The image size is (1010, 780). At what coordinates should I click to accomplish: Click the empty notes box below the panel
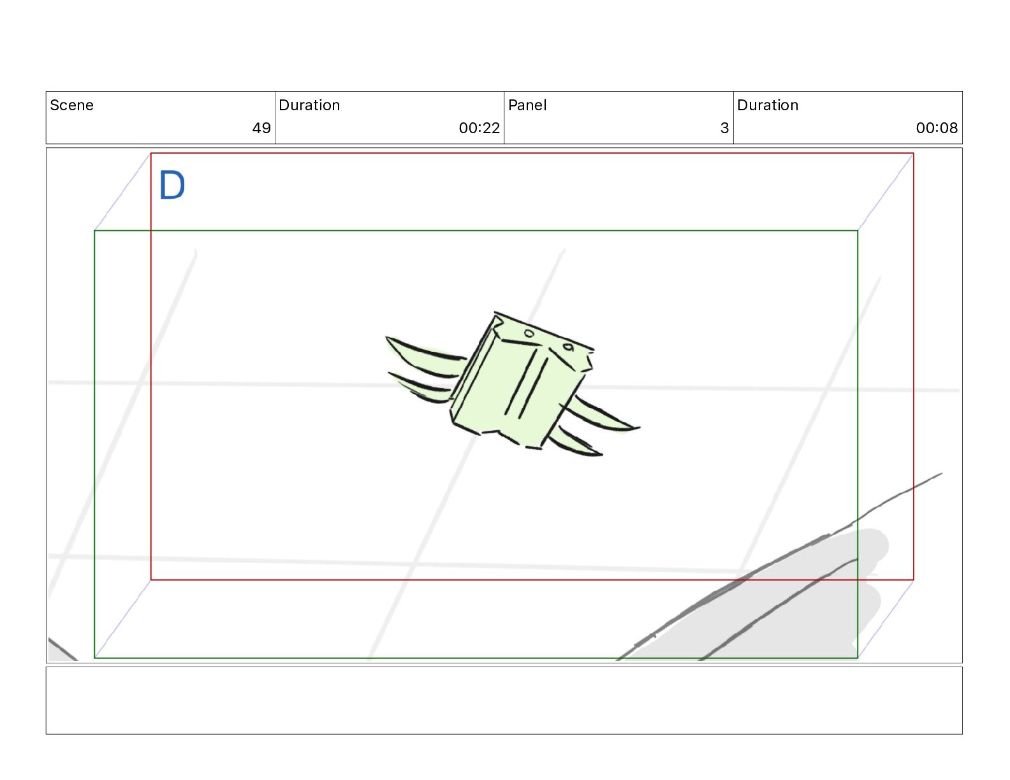(504, 700)
